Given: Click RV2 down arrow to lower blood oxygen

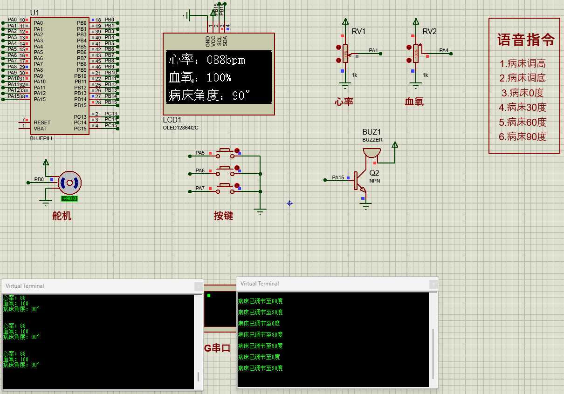Looking at the screenshot, I should (x=409, y=60).
